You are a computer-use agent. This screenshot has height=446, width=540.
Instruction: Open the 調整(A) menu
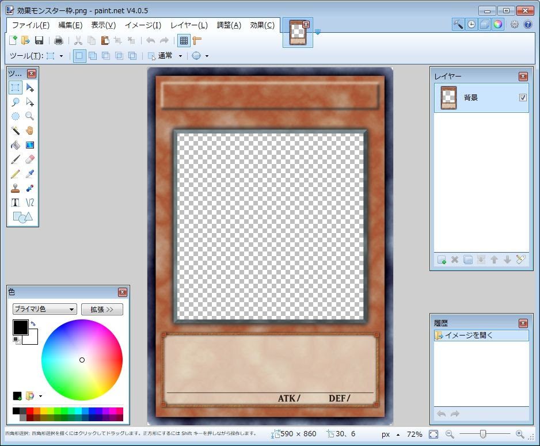(229, 25)
